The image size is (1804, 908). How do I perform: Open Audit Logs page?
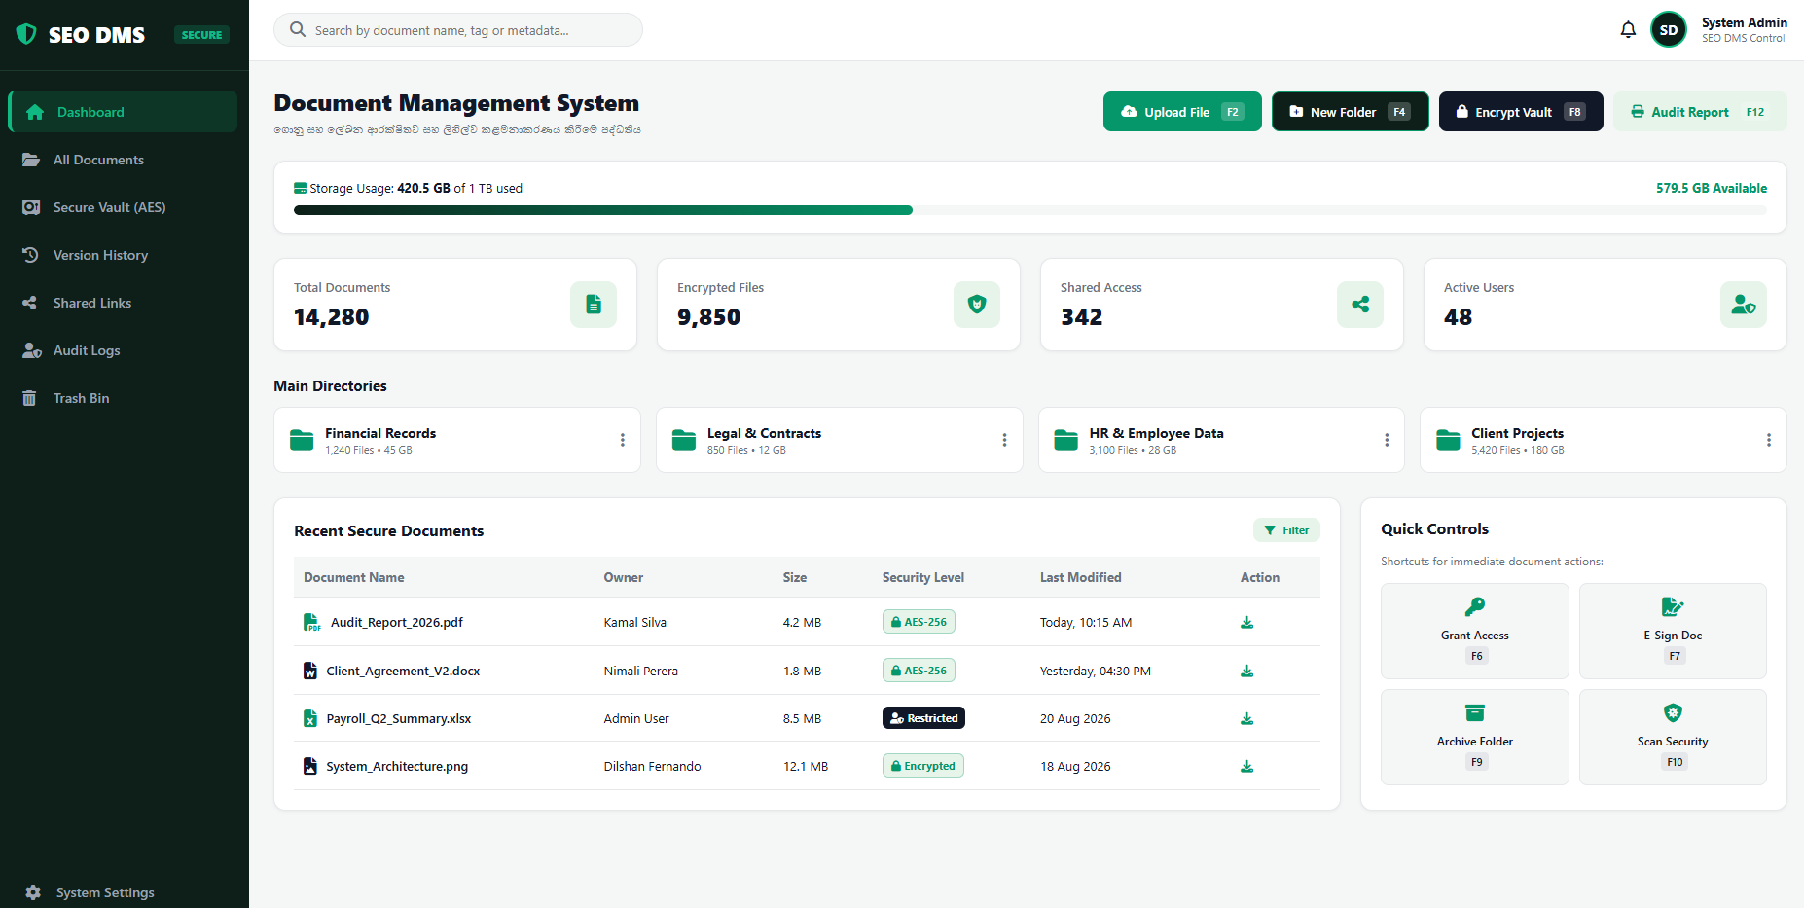pyautogui.click(x=123, y=350)
